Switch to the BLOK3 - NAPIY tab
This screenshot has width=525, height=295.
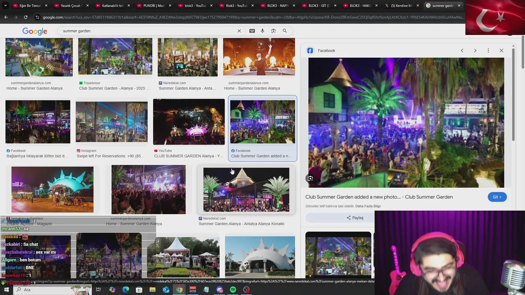[278, 6]
